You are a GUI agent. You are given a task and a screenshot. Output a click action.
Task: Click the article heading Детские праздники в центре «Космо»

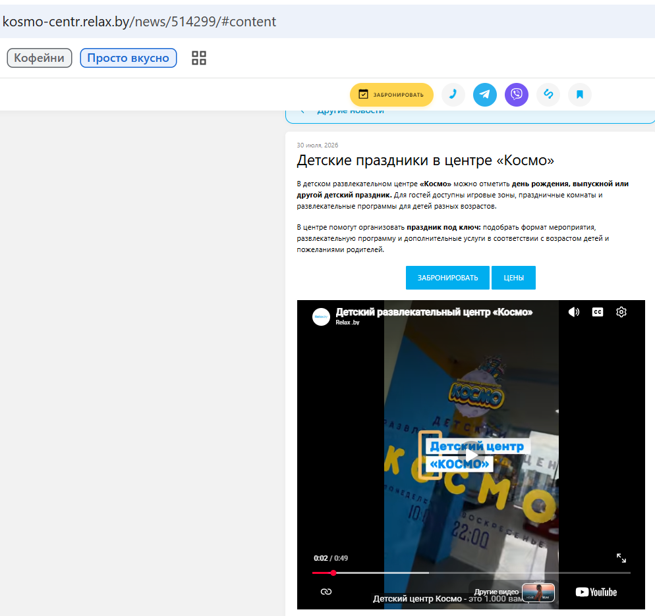click(x=425, y=160)
